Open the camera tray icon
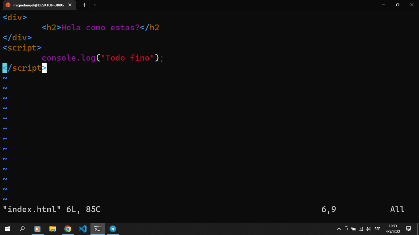Screen dimensions: 419x235 tap(346, 229)
